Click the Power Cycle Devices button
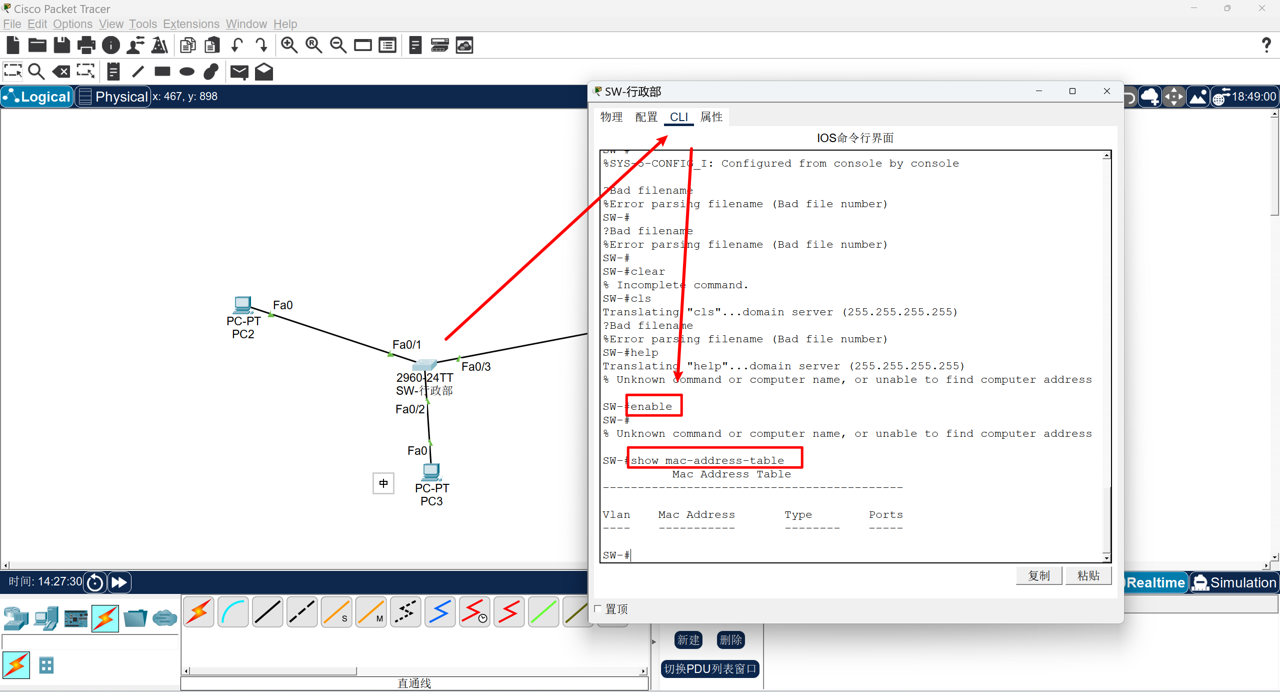 95,582
